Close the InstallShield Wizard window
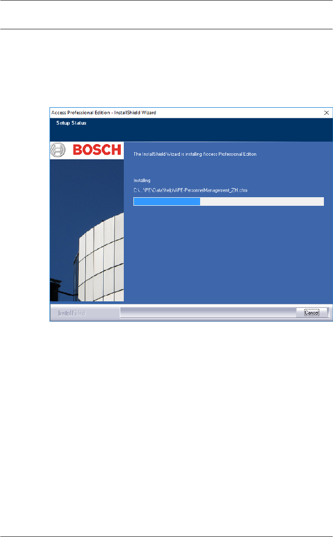333x537 pixels. 326,113
